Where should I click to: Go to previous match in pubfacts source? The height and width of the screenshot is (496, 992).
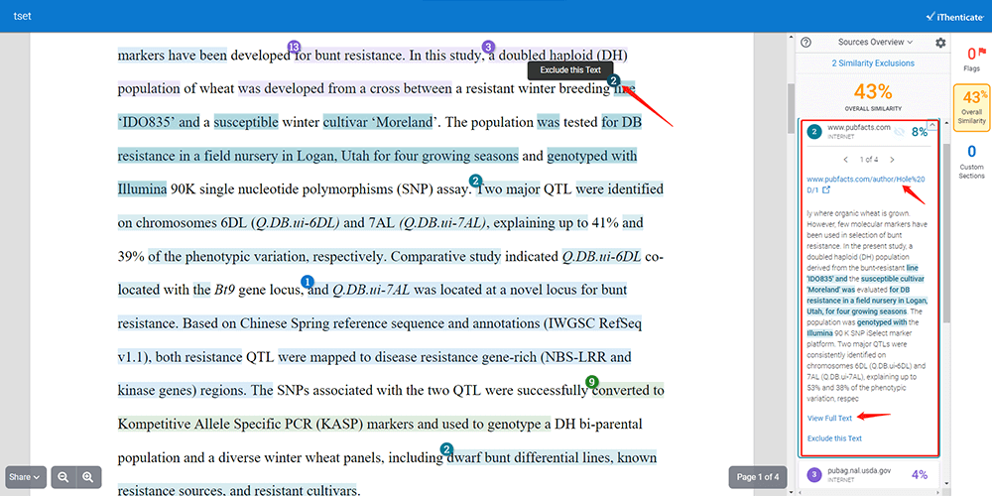(844, 159)
